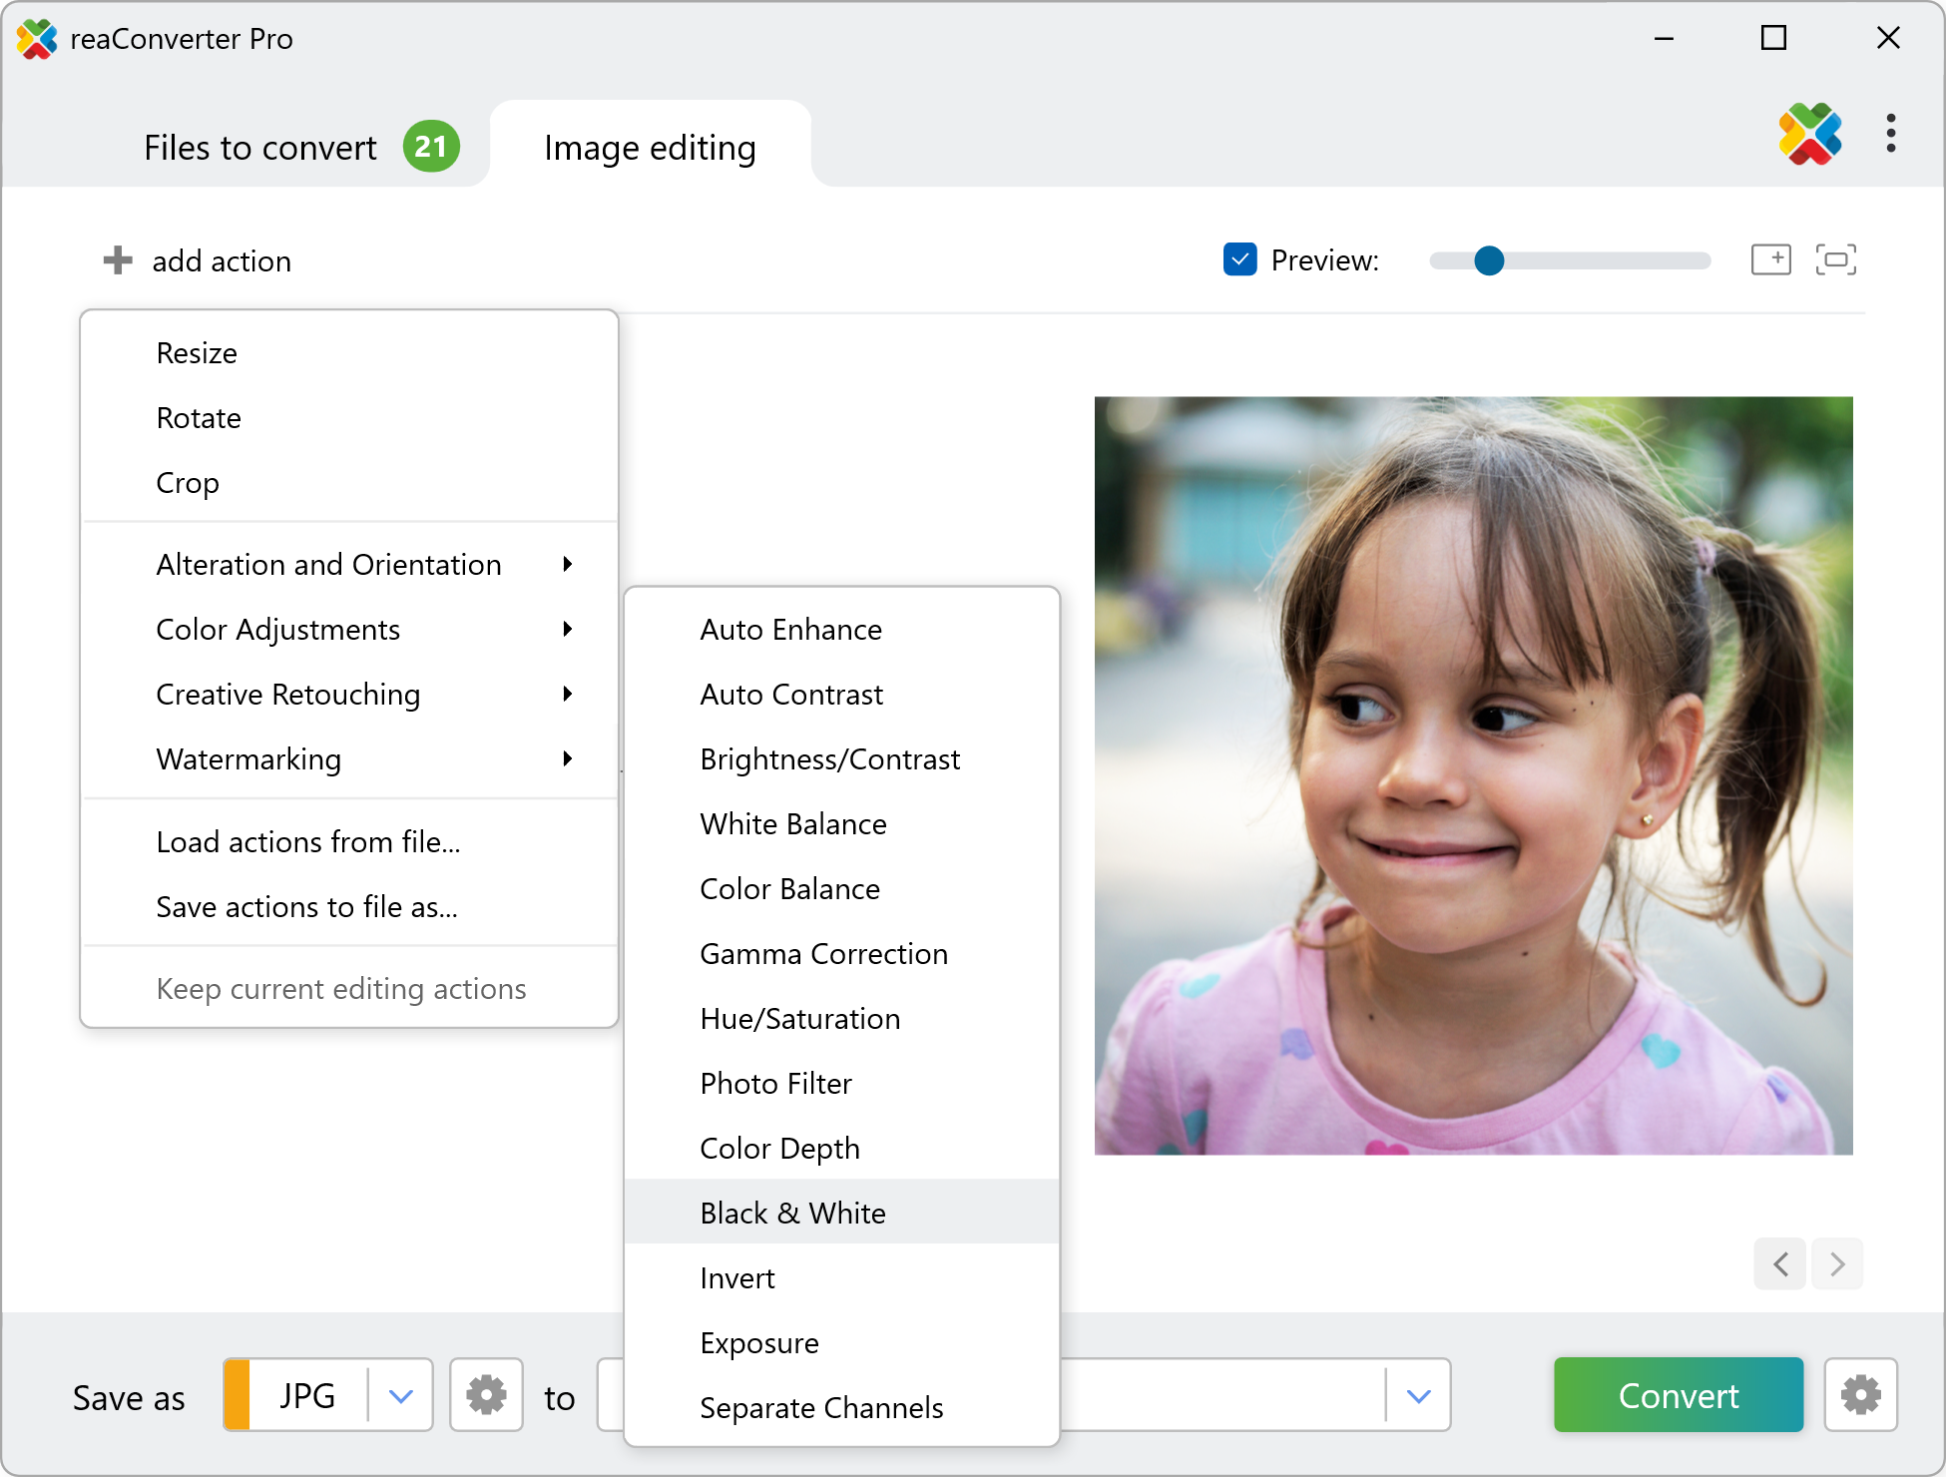Image resolution: width=1946 pixels, height=1477 pixels.
Task: Expand JPG format dropdown arrow
Action: pos(400,1395)
